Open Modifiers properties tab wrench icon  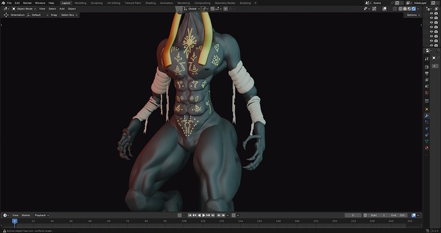point(427,116)
